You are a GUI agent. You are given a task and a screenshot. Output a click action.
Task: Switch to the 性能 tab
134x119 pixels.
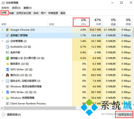point(11,13)
